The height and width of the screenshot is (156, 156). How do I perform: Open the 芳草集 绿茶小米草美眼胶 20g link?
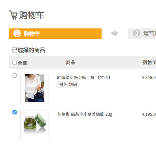(85, 114)
